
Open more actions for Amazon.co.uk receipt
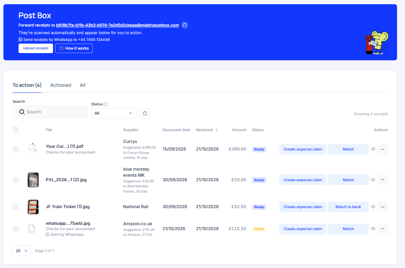pos(383,229)
